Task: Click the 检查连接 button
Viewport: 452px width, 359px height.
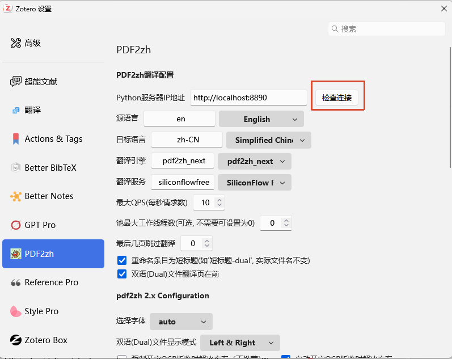Action: click(337, 98)
